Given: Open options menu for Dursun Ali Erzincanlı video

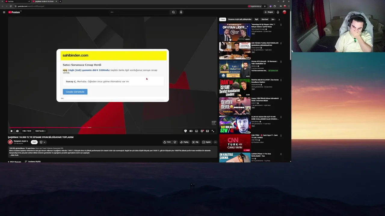Looking at the screenshot, I should pos(281,62).
